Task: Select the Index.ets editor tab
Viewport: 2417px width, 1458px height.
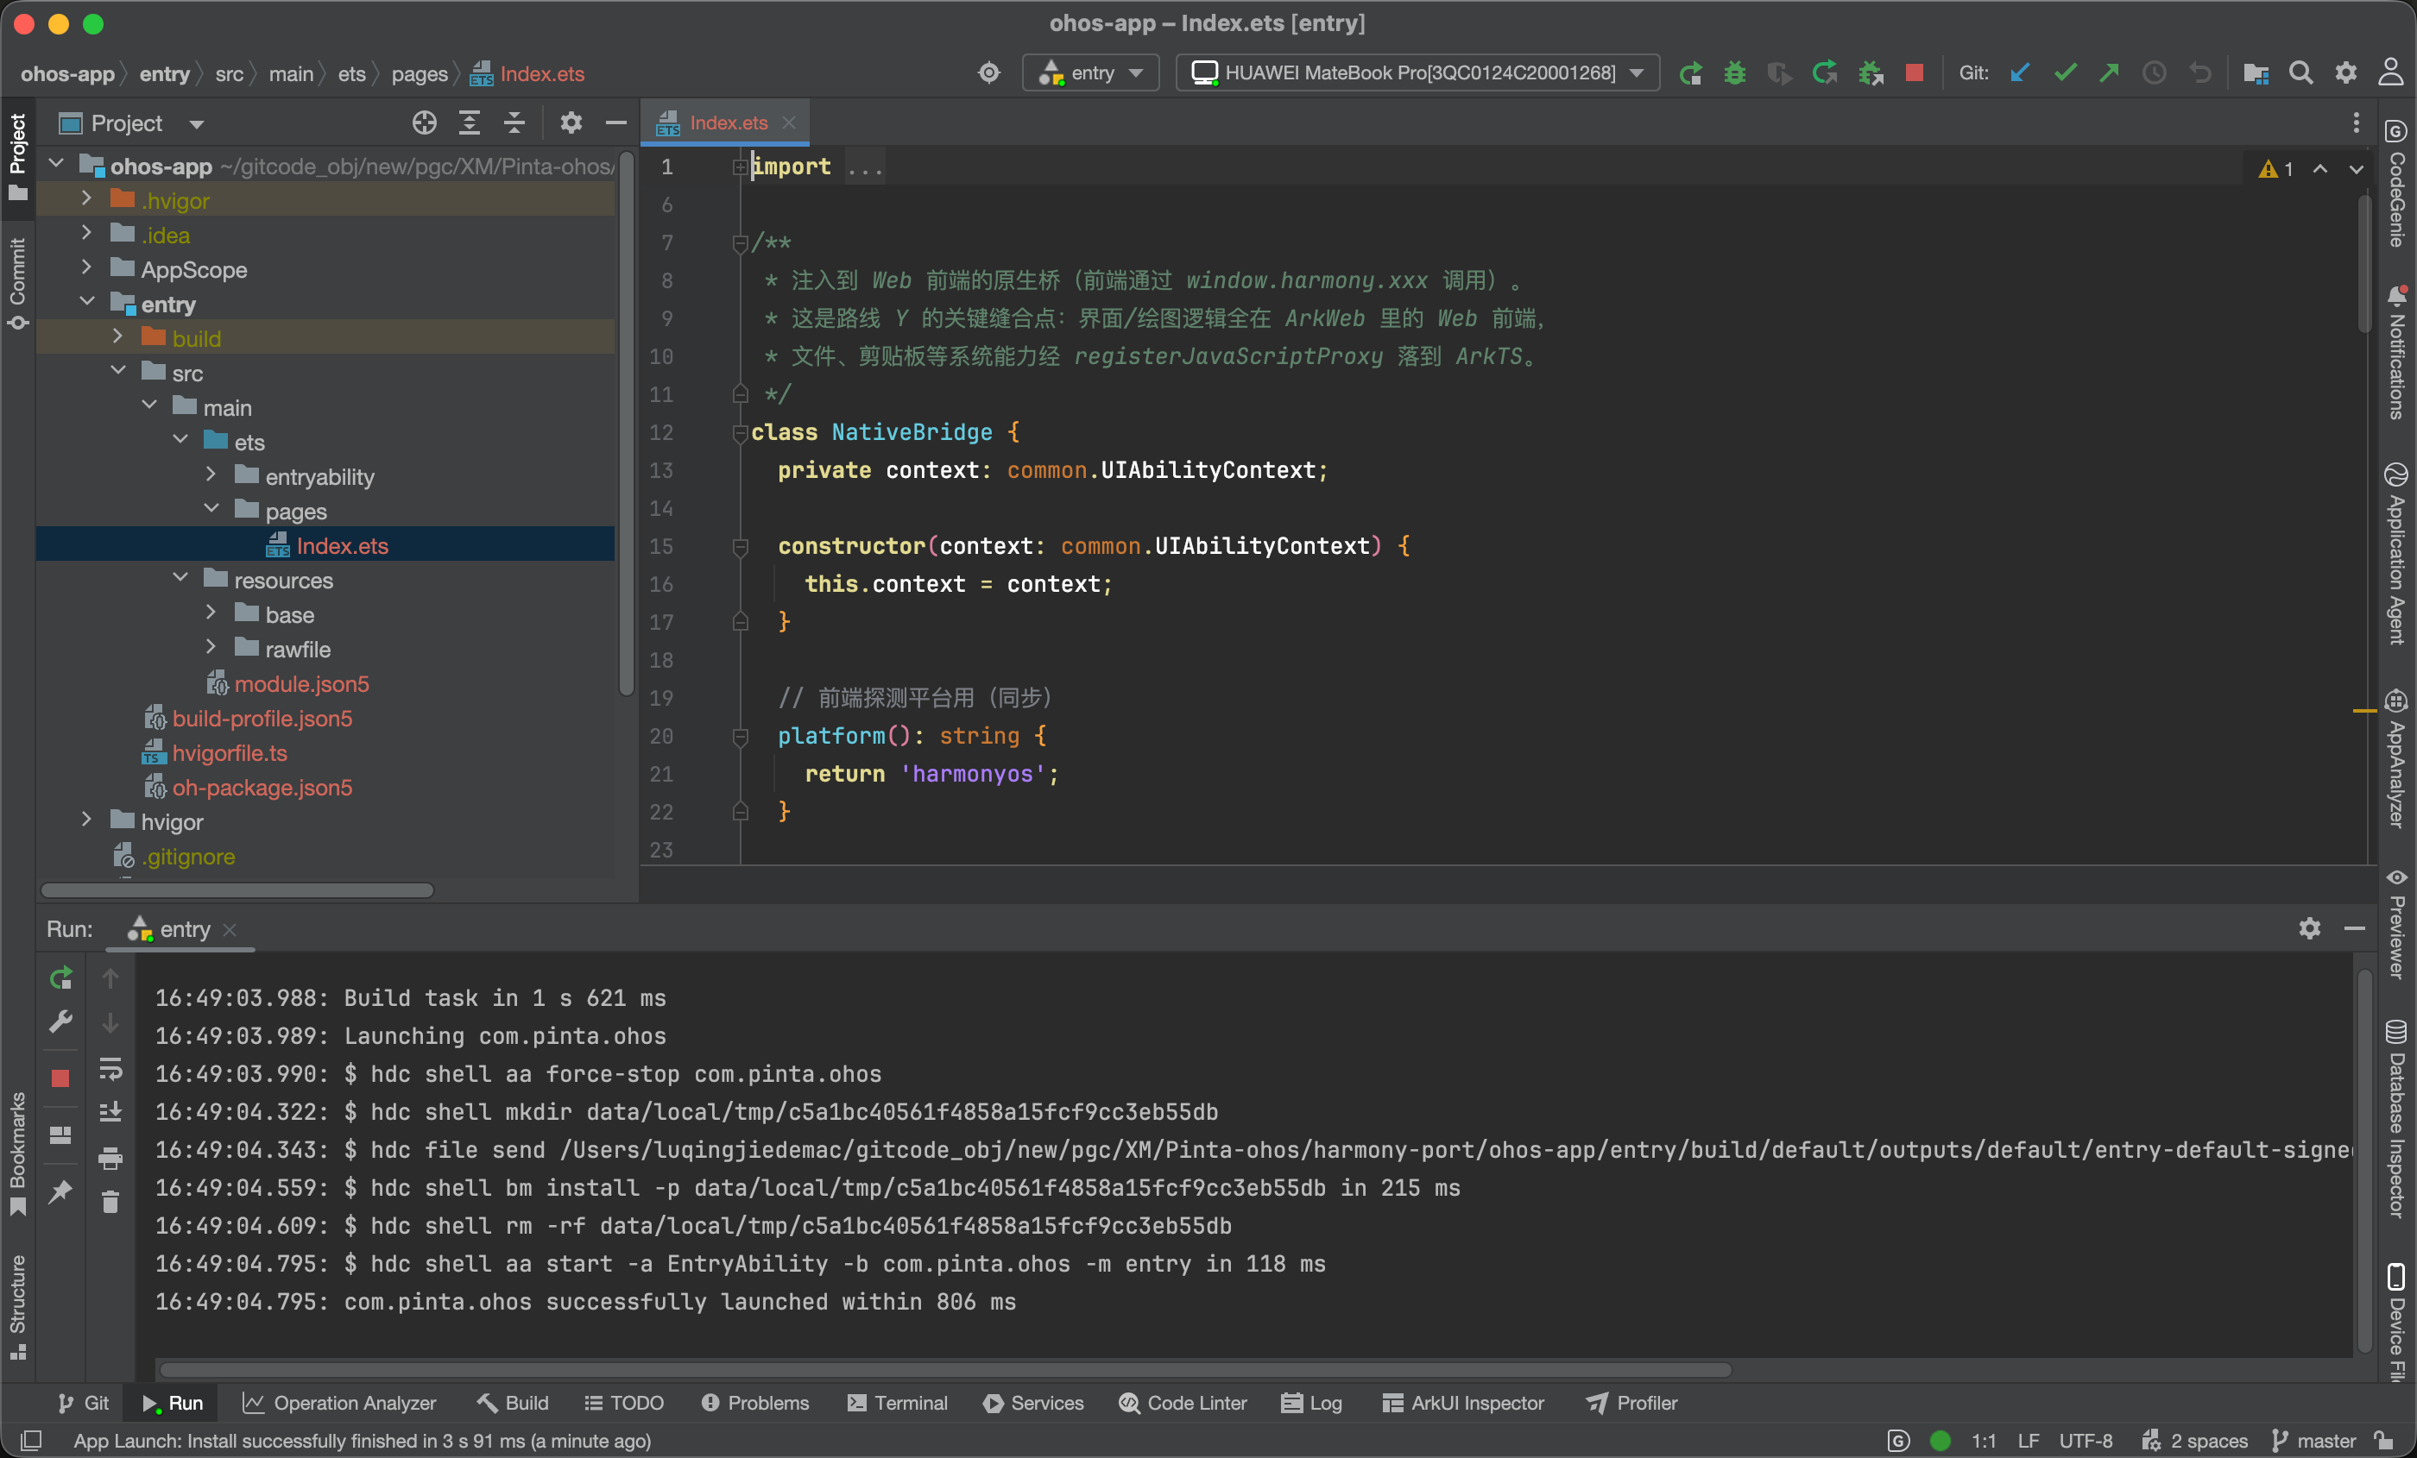Action: pos(728,123)
